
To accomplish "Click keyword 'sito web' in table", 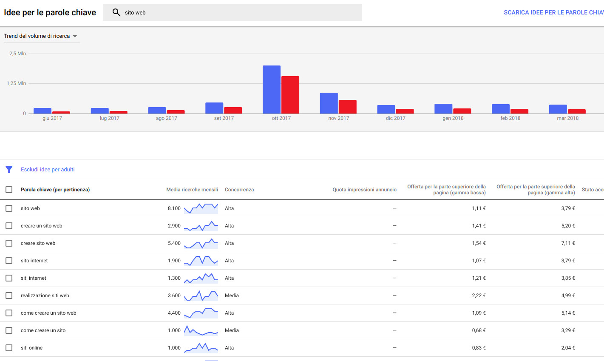I will (30, 208).
